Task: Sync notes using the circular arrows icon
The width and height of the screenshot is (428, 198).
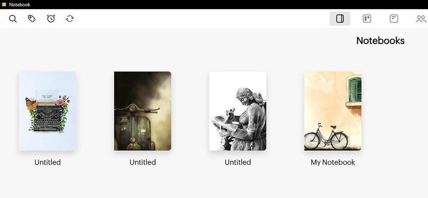Action: tap(70, 18)
